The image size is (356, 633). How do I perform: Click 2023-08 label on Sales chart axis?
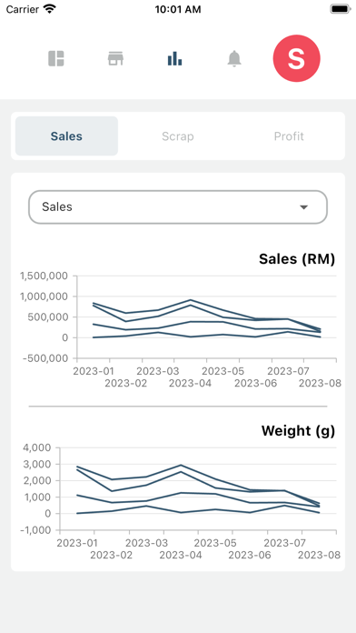320,383
